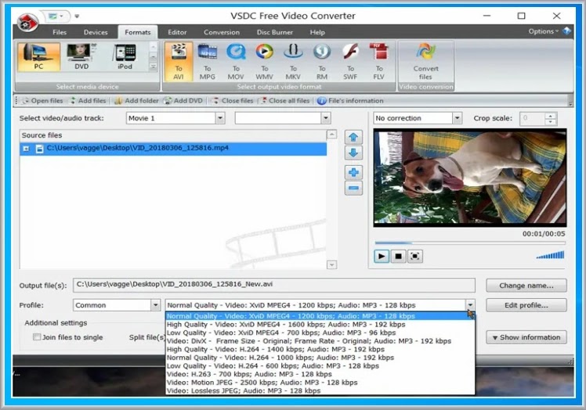Enable Join files to single checkbox
Image resolution: width=586 pixels, height=410 pixels.
pos(37,336)
